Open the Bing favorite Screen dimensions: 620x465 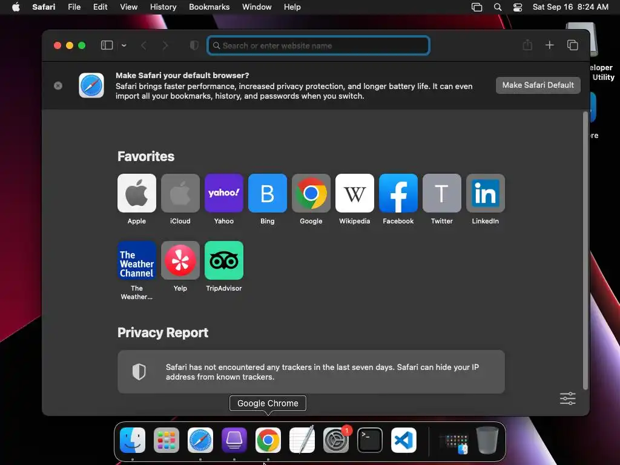267,193
